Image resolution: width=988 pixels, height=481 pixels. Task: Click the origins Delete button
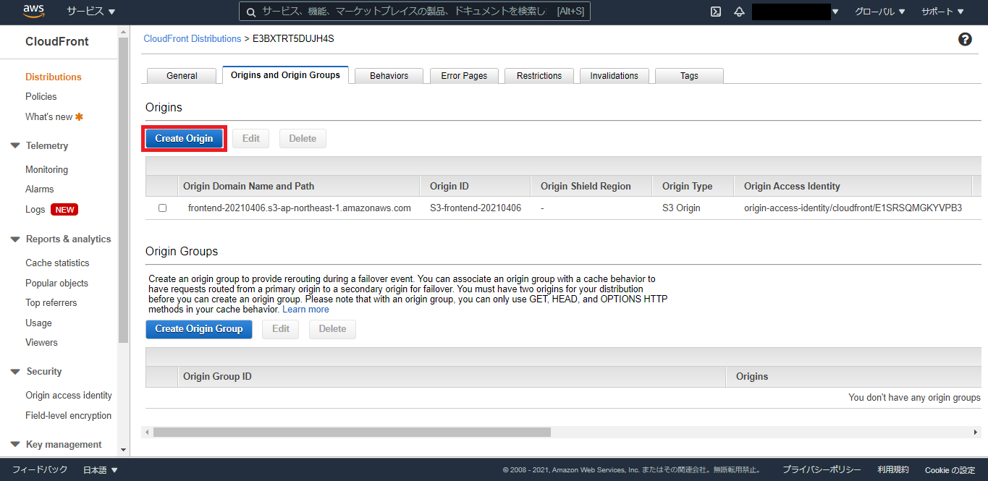[x=303, y=139]
